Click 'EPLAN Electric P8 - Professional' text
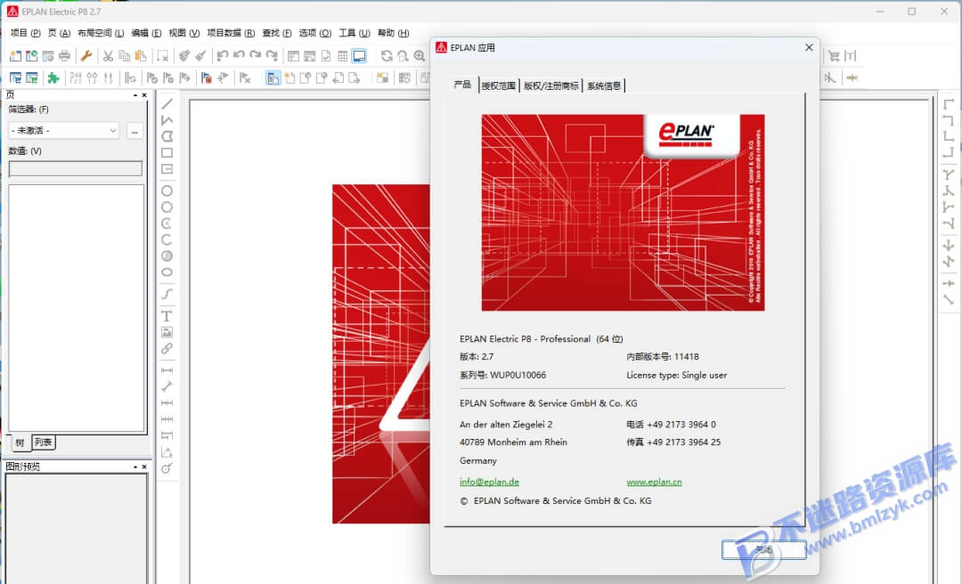 (526, 338)
